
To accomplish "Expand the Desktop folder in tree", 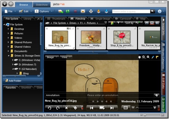I will point(8,29).
